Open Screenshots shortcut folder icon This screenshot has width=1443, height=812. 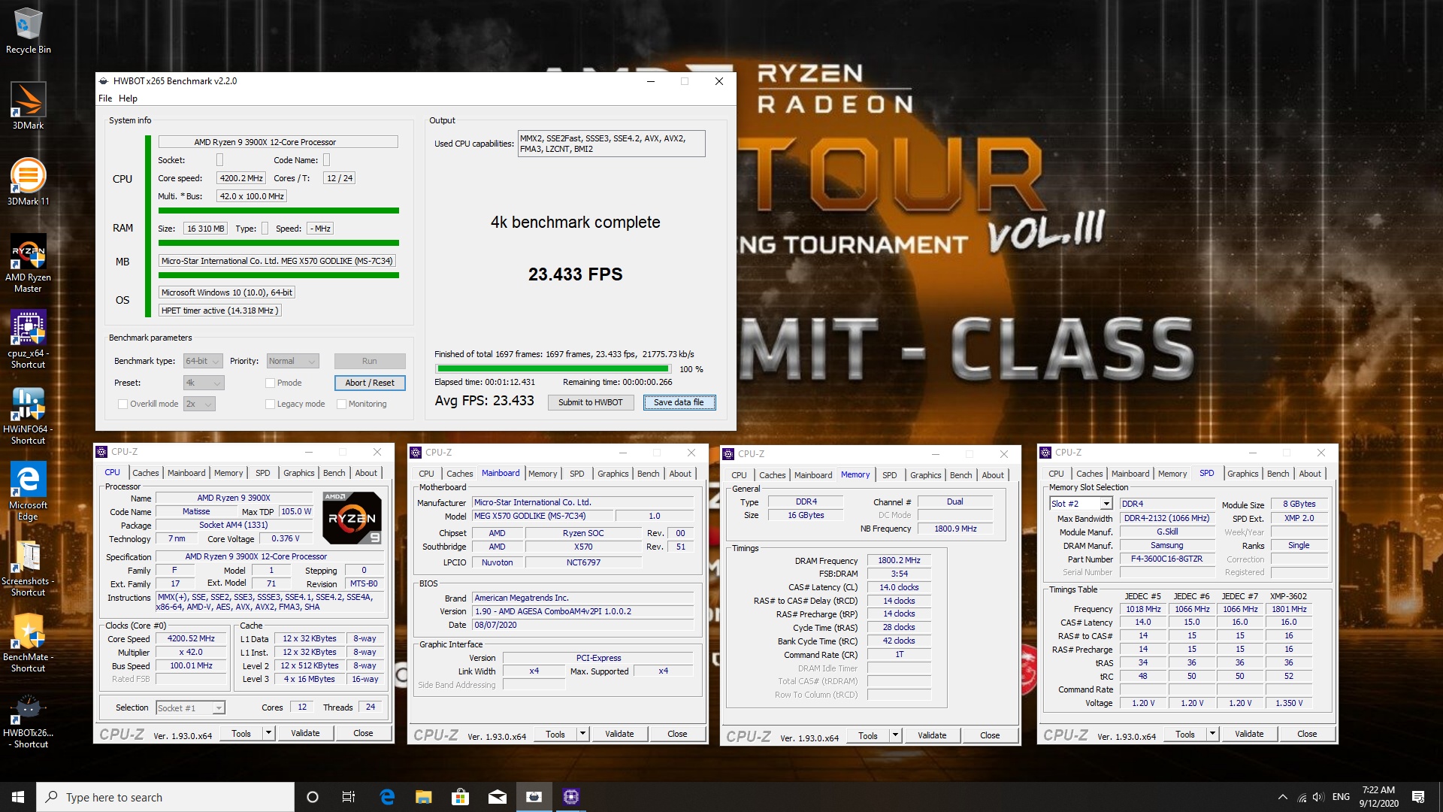point(28,567)
